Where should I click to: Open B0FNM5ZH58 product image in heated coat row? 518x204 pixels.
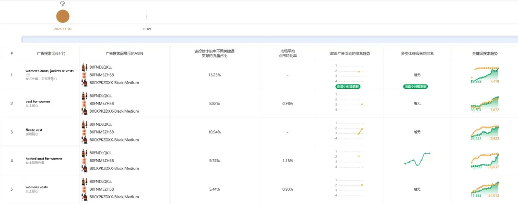tap(84, 161)
